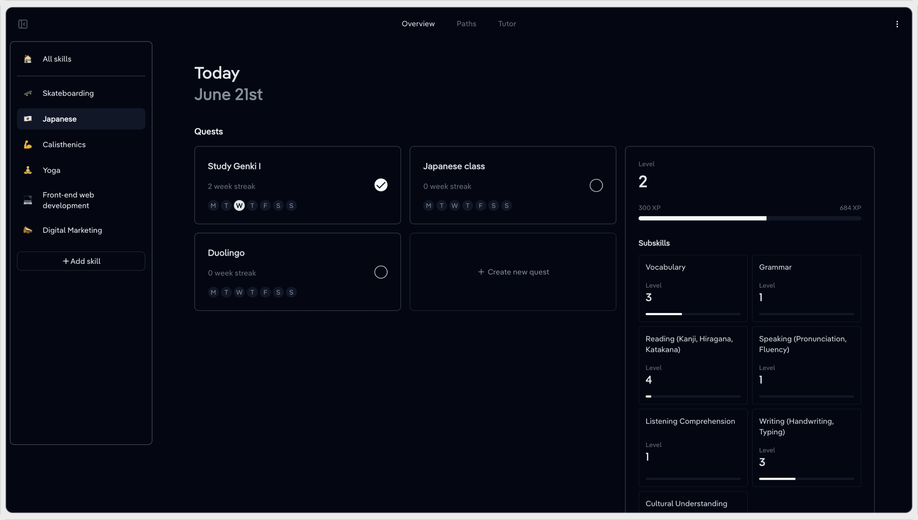Switch to the Overview tab
Viewport: 918px width, 520px height.
pyautogui.click(x=418, y=24)
